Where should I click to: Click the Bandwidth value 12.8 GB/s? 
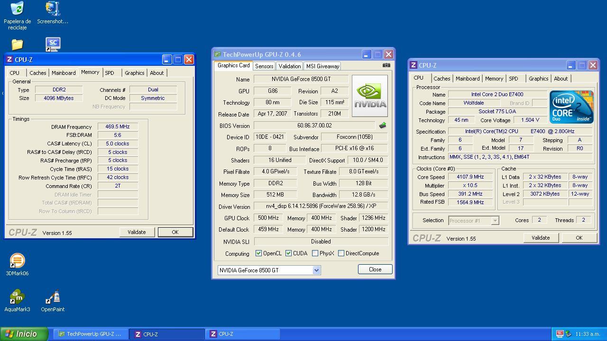click(x=364, y=195)
